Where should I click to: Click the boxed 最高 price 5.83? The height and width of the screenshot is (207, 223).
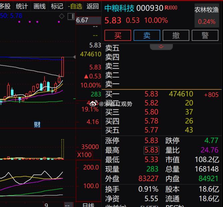(151, 150)
